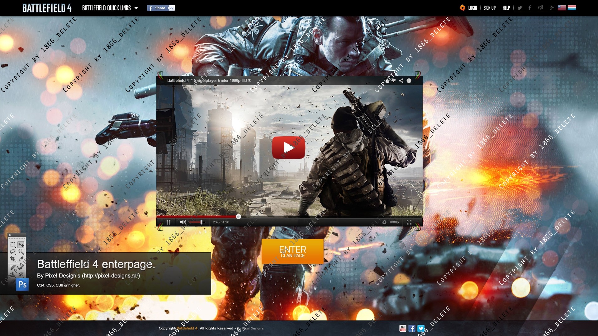Select the Lasso tool
This screenshot has width=598, height=336.
tap(13, 252)
